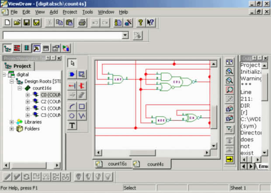Pick the red Net wire drawing tool
The image size is (271, 193).
point(72,86)
